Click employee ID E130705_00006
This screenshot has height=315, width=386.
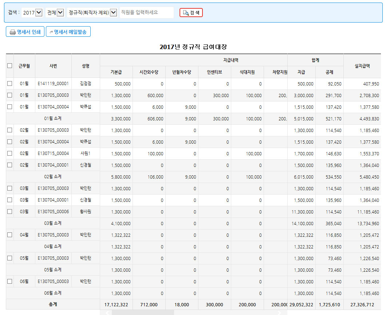click(53, 211)
